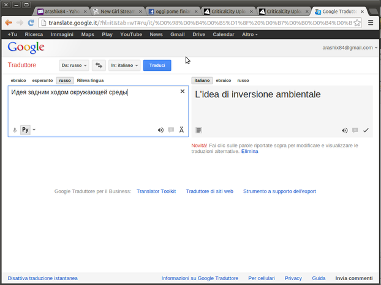Open Drive in the Google bar
The width and height of the screenshot is (381, 285).
[198, 34]
